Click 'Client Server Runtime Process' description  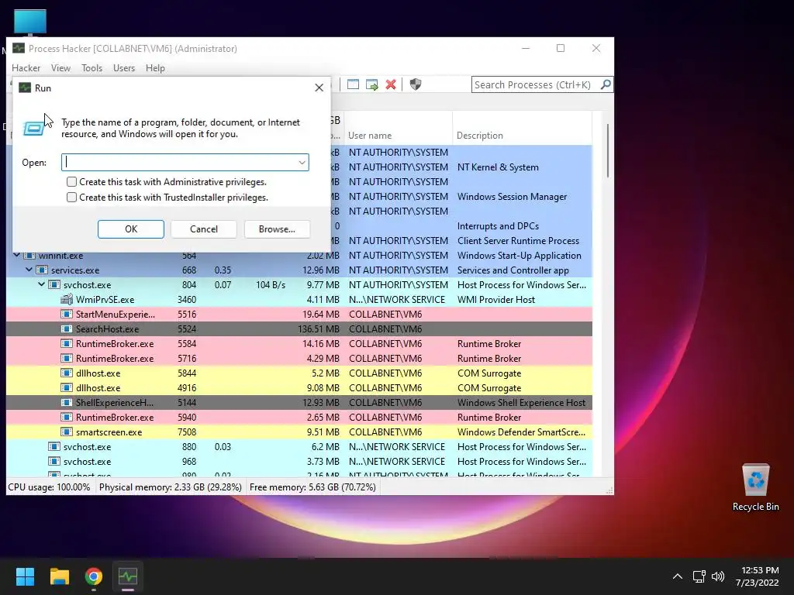(x=518, y=241)
